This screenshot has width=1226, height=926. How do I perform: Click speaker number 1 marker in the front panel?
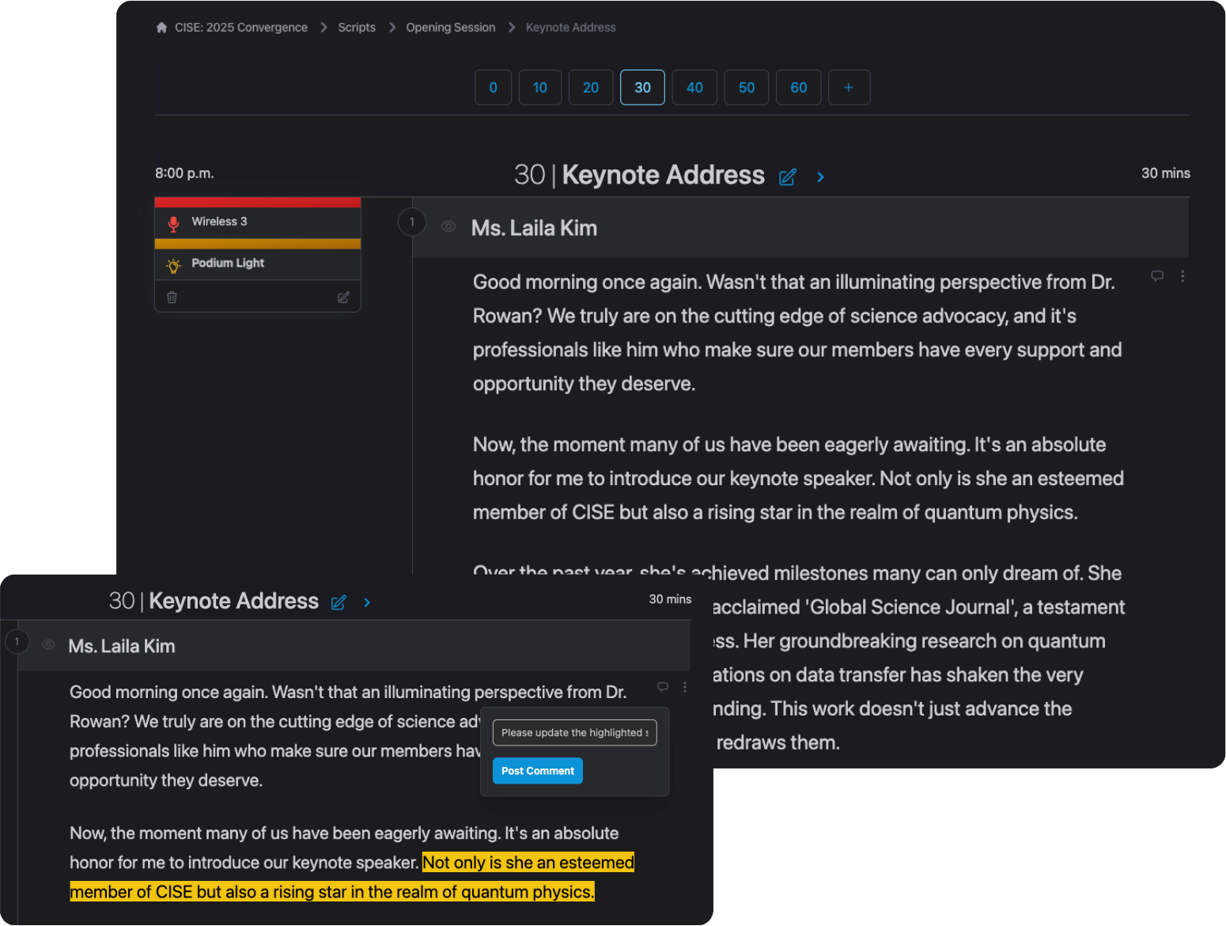(x=17, y=642)
